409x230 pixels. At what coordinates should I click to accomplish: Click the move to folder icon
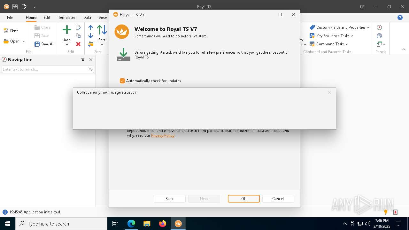pos(91,44)
